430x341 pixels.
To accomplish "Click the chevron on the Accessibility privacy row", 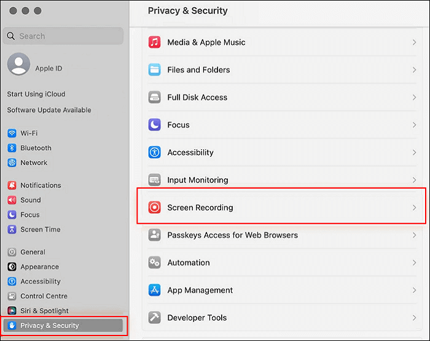I will [x=414, y=152].
